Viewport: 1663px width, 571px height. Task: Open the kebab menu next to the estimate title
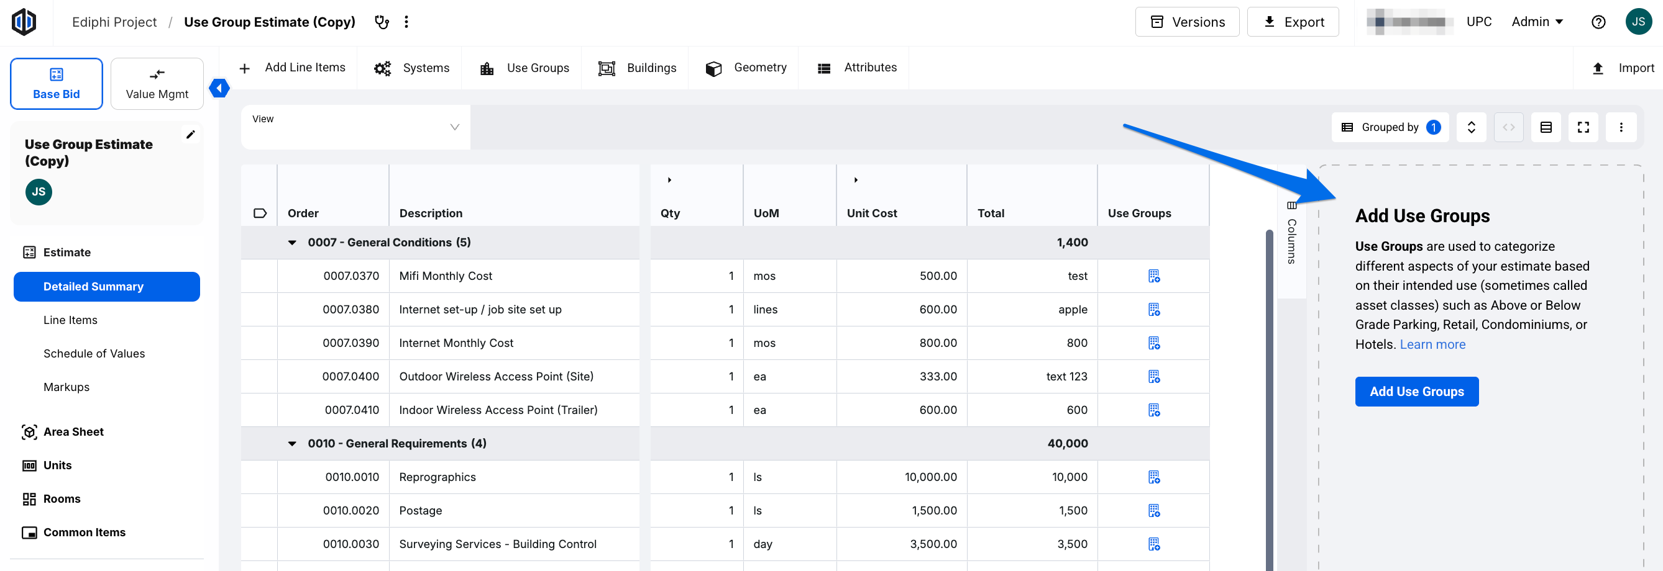(406, 22)
